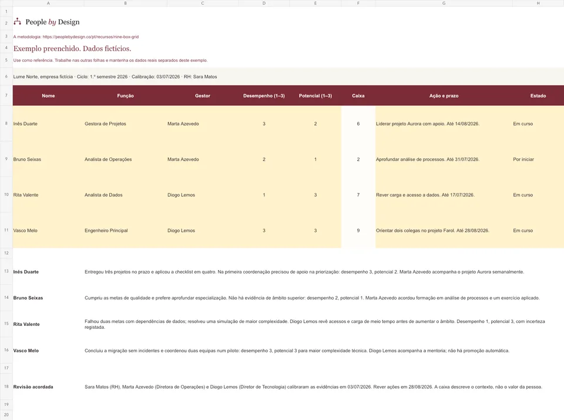
Task: Select the 'Use como referência' instruction text
Action: pyautogui.click(x=110, y=61)
